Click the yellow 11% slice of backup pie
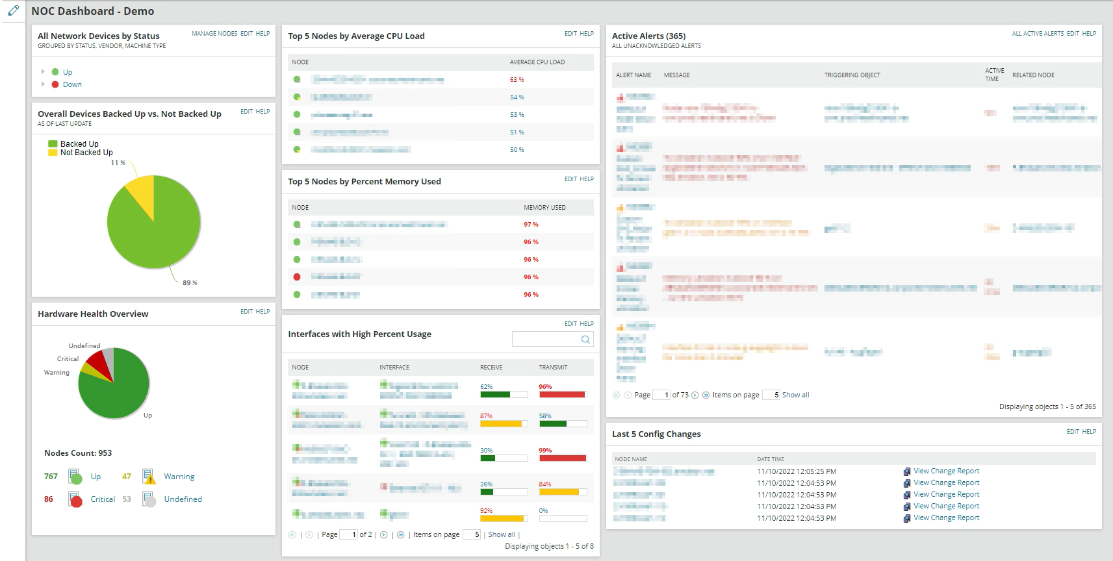 click(142, 194)
